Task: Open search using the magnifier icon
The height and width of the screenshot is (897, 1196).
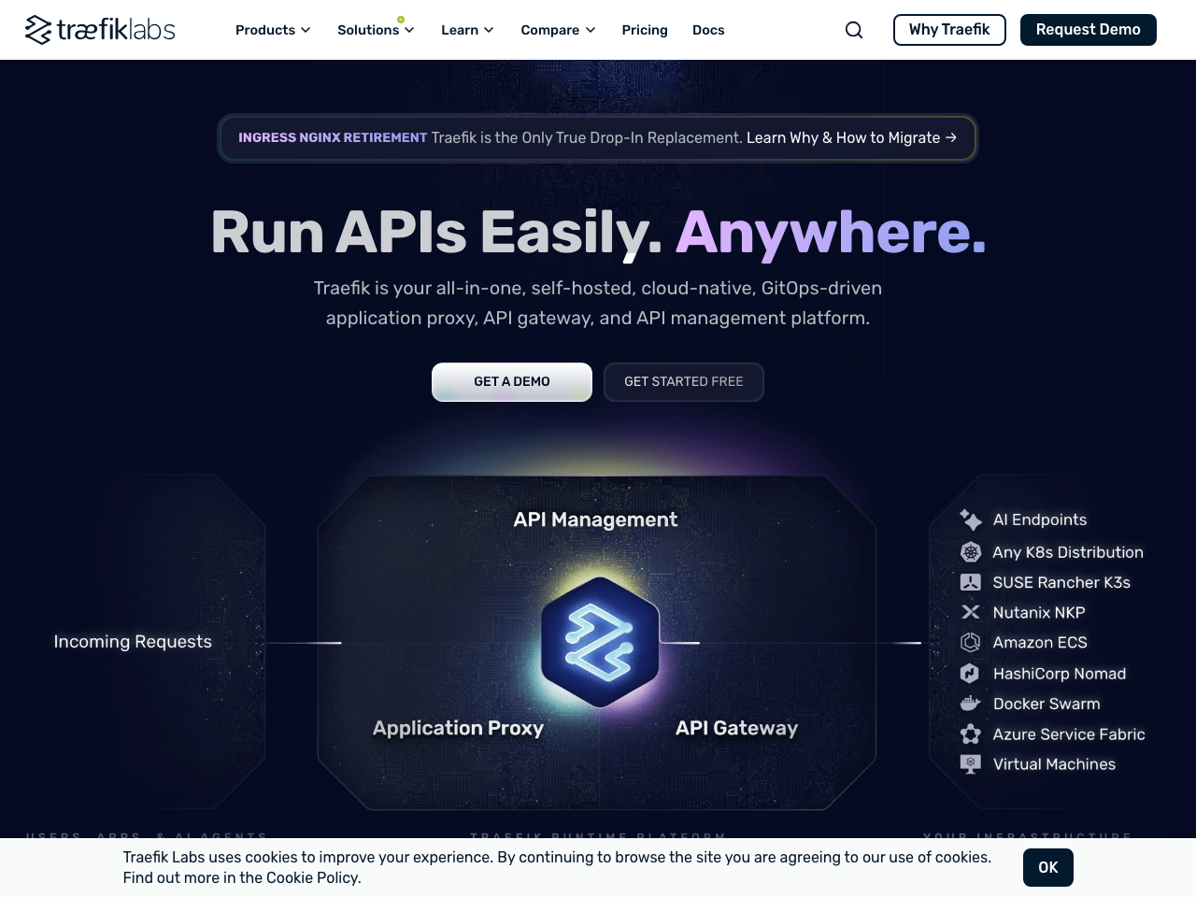Action: pos(853,29)
